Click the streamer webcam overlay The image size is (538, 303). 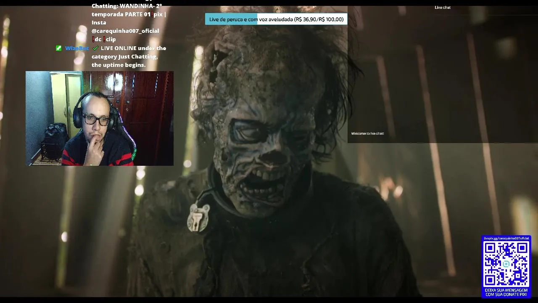pyautogui.click(x=100, y=118)
